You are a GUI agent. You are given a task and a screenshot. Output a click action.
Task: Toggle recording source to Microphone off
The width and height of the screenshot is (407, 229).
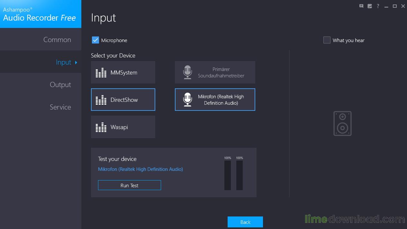pyautogui.click(x=95, y=40)
